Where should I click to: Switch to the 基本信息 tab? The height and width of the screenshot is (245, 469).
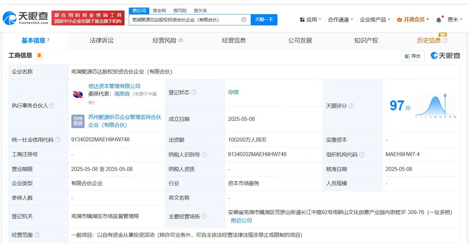(35, 41)
